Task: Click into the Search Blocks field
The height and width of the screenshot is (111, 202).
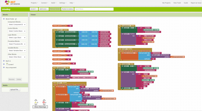Action: click(94, 9)
